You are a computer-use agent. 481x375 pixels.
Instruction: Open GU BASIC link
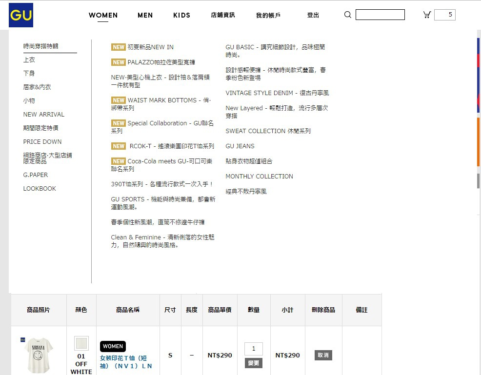(x=275, y=51)
